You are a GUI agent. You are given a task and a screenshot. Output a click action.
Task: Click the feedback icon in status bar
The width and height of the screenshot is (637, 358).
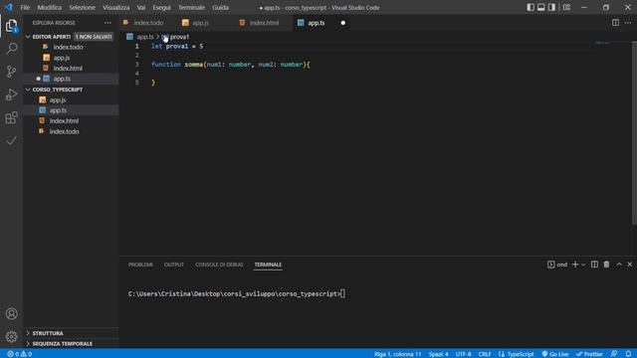[x=614, y=354]
